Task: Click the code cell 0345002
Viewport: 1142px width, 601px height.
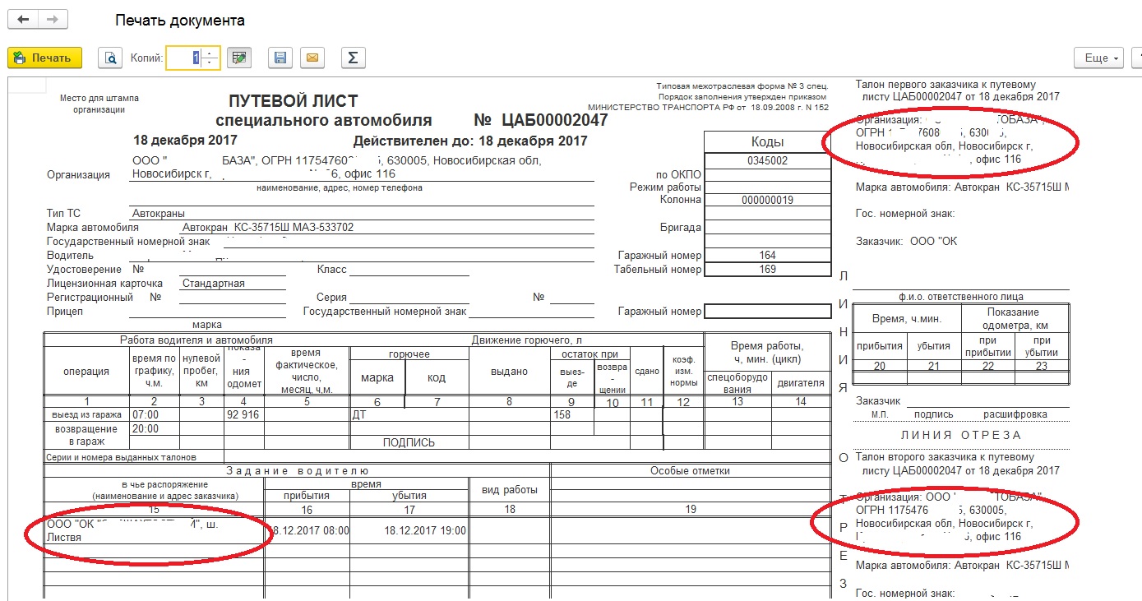Action: point(767,161)
